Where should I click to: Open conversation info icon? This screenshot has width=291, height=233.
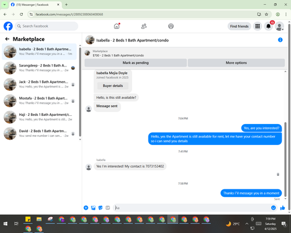[280, 40]
